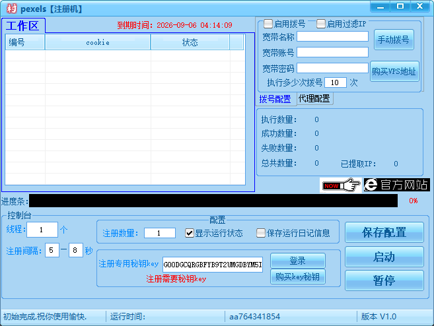Uncheck 显示运行状态 option

(x=190, y=233)
